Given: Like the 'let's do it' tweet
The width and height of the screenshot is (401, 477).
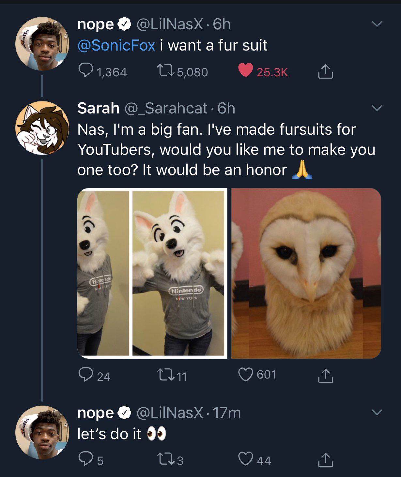Looking at the screenshot, I should click(246, 459).
